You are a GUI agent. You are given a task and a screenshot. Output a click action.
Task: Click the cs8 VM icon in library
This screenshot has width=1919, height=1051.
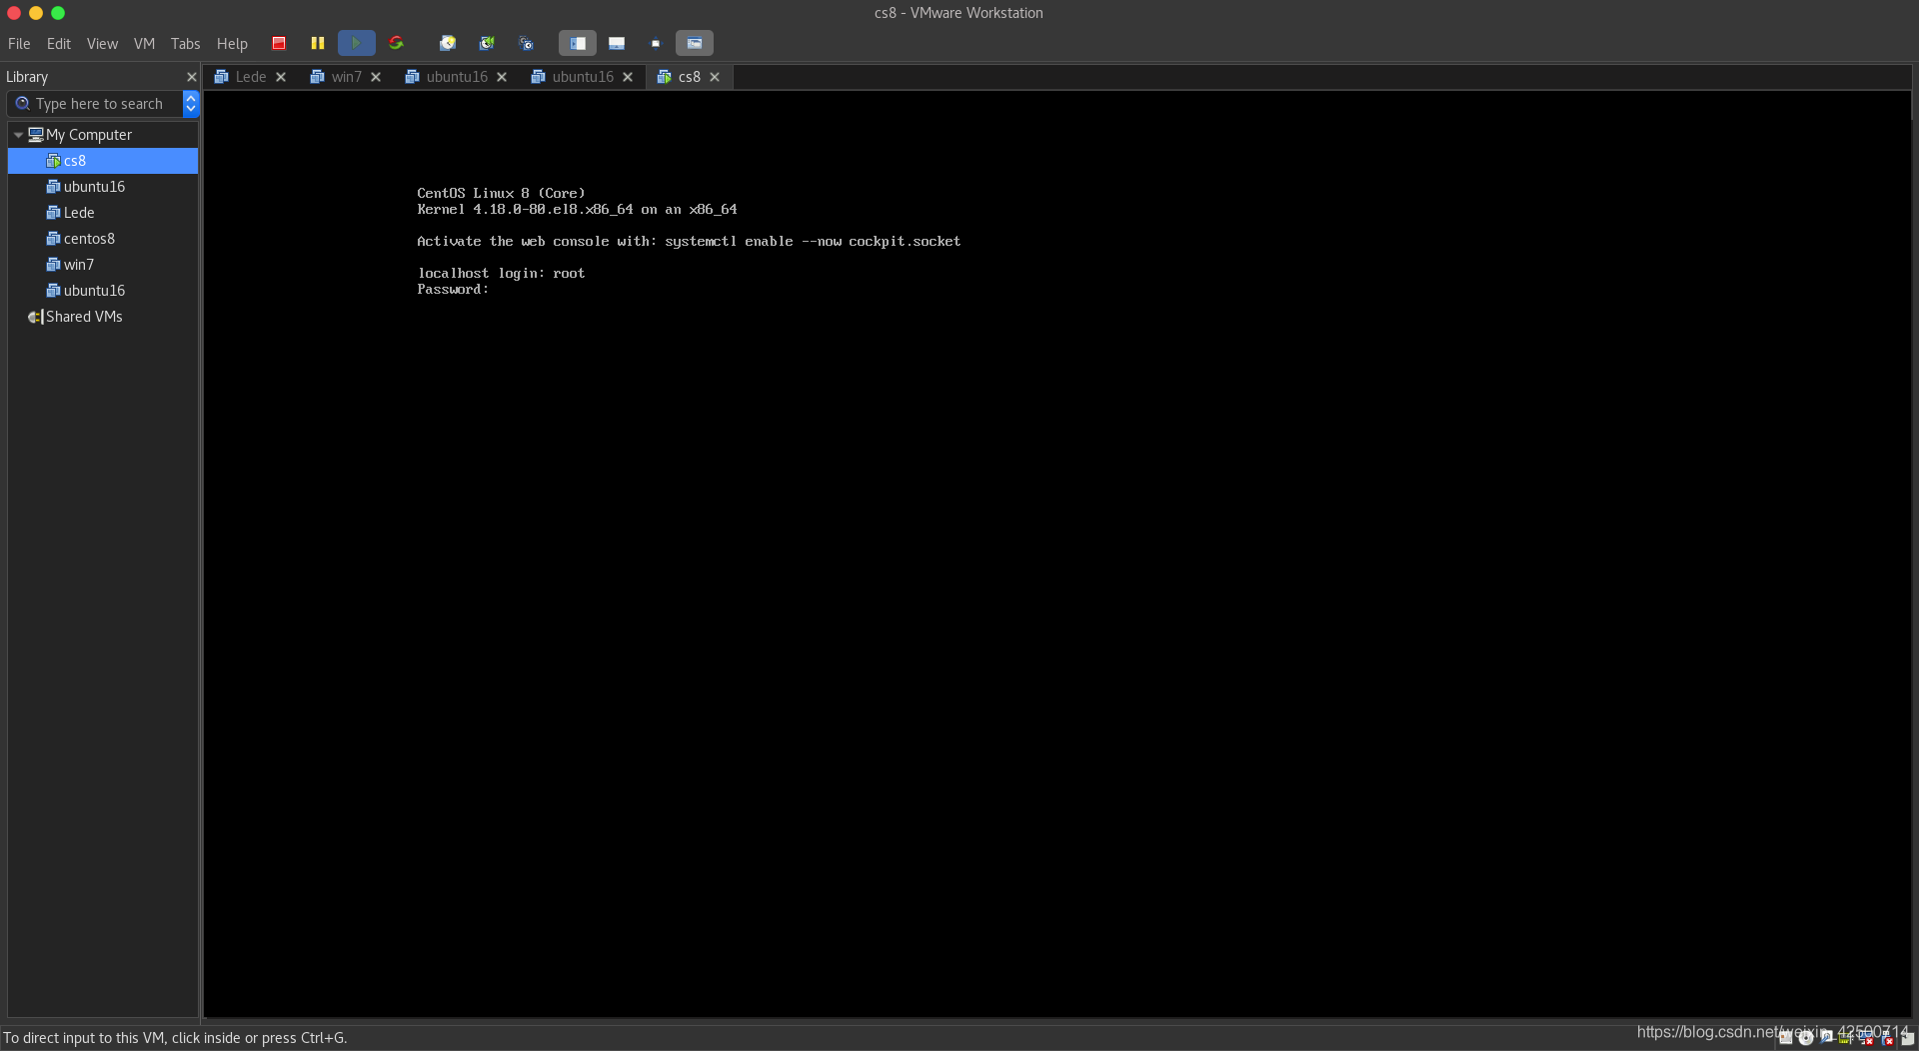53,161
